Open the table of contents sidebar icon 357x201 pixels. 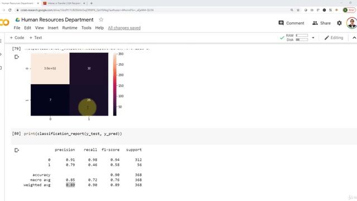pos(1,41)
